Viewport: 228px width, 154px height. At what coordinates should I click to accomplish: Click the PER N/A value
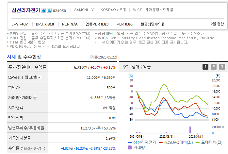[x=70, y=24]
